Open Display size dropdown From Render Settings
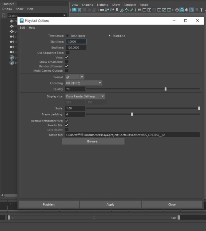 click(85, 96)
